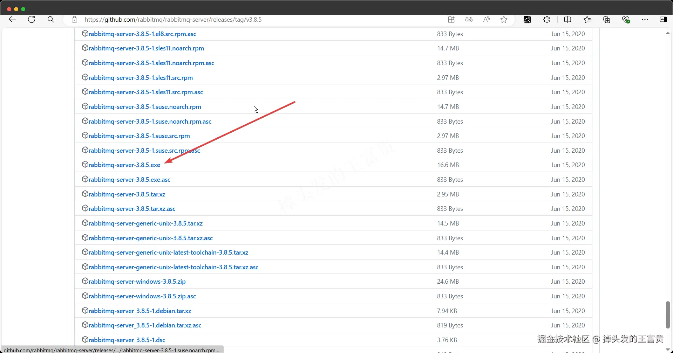
Task: Click package icon beside rabbitmq-server-3.8.5-1.sles11.noarch.rpm
Action: point(85,48)
